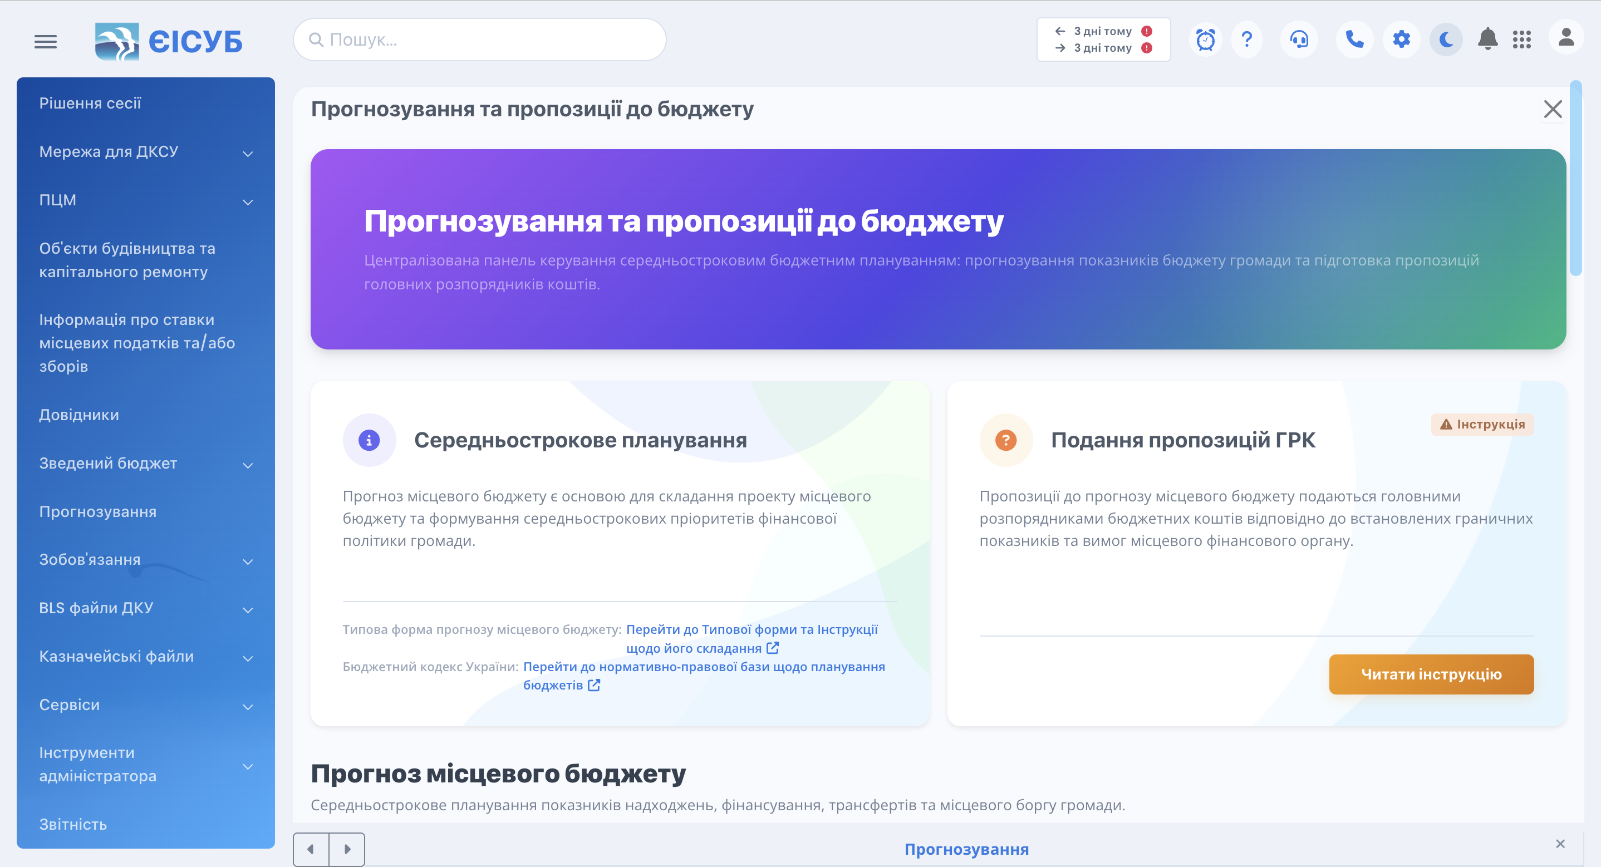Click the forward navigation history entry

click(x=1103, y=48)
